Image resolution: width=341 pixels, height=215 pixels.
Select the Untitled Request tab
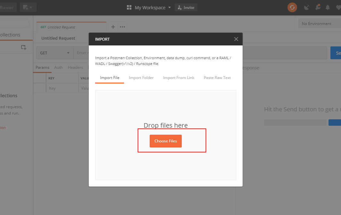[x=71, y=27]
